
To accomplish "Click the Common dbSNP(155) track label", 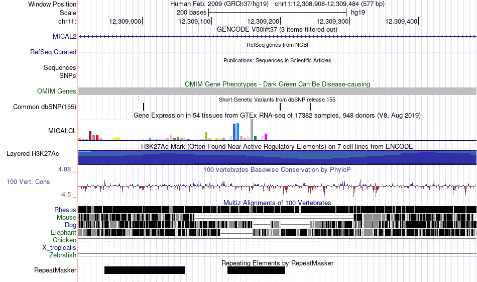I will [x=44, y=107].
